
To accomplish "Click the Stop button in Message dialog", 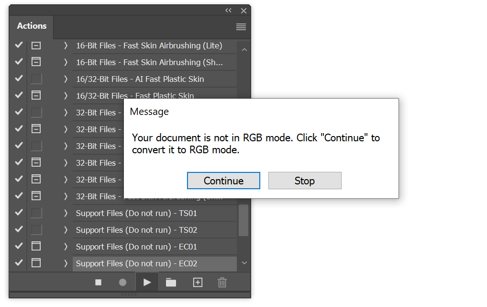I will 305,181.
